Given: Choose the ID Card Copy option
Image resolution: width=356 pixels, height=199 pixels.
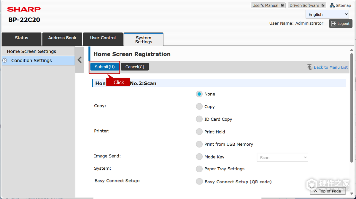Looking at the screenshot, I should coord(199,119).
